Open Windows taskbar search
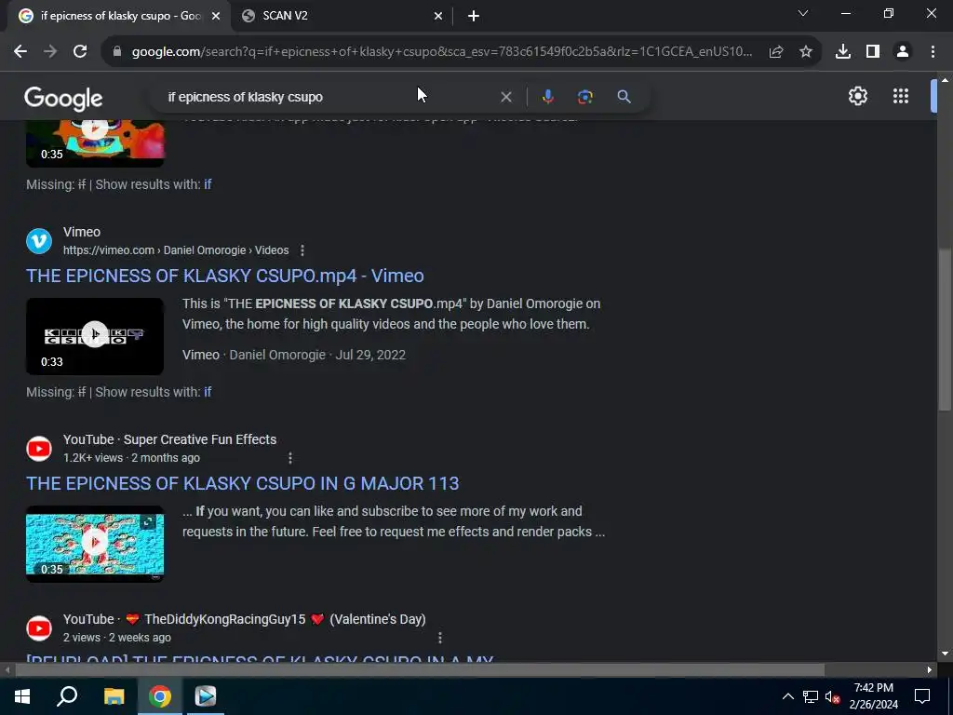 click(67, 696)
